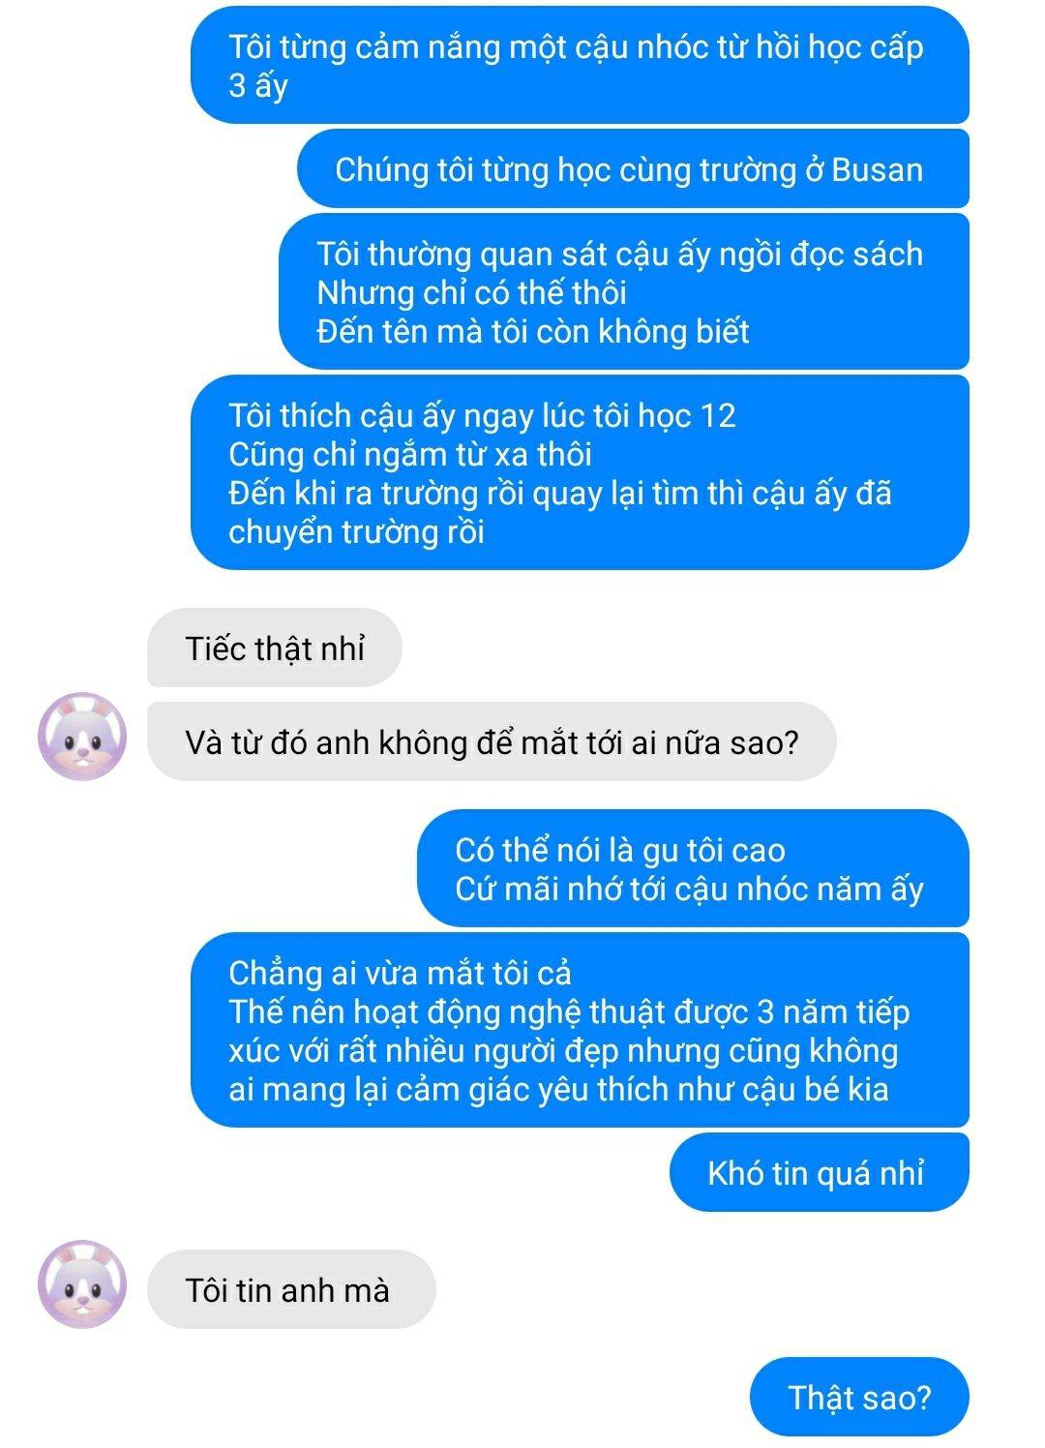
Task: Tap message 'Có thể nói là gu tôi cao'
Action: pos(693,868)
